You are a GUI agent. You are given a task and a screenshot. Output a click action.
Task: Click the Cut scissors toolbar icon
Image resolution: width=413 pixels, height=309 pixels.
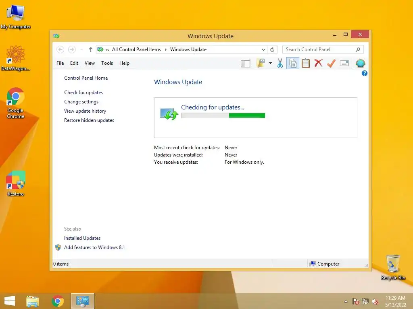tap(280, 63)
